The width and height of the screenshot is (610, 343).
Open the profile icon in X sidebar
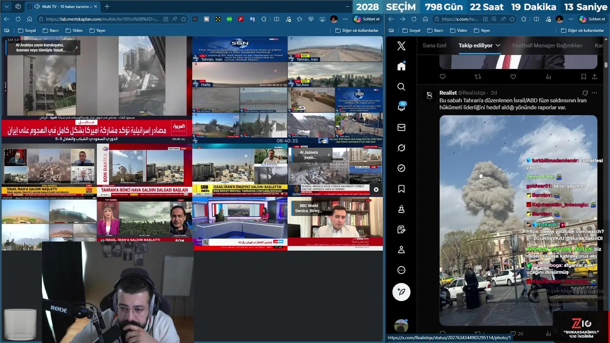click(x=401, y=250)
